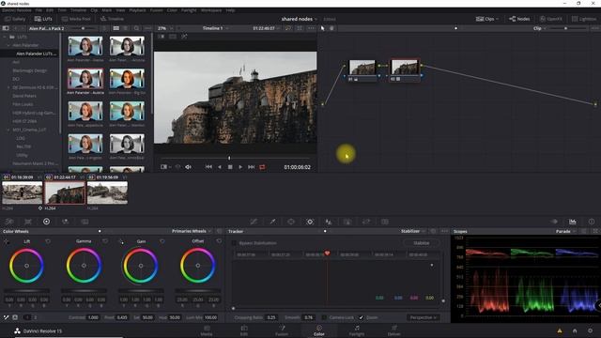Open the node graph Clip mode dropdown
Screen dimensions: 601x338
(539, 28)
